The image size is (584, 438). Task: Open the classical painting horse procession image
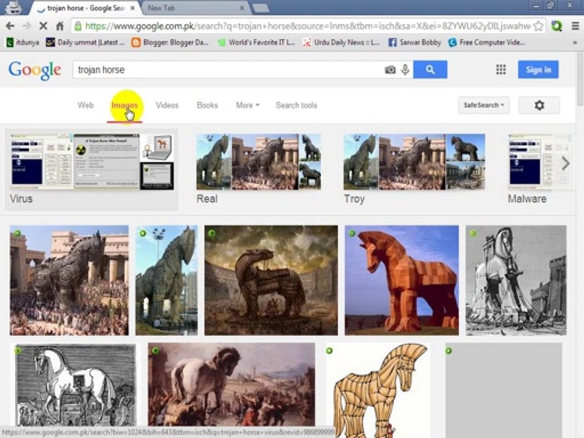point(231,386)
